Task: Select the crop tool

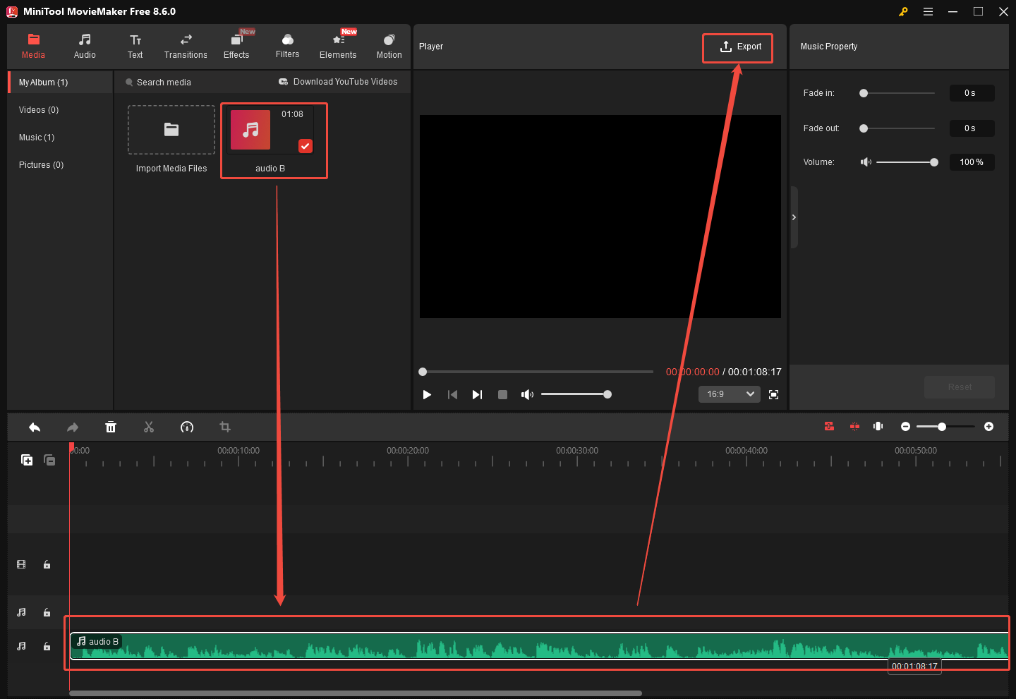Action: point(225,427)
